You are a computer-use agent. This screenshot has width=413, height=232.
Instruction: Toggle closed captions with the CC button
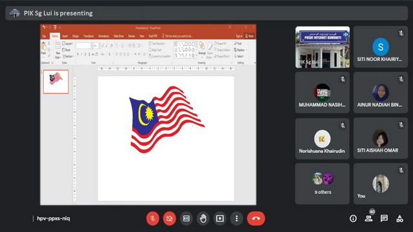coord(186,218)
